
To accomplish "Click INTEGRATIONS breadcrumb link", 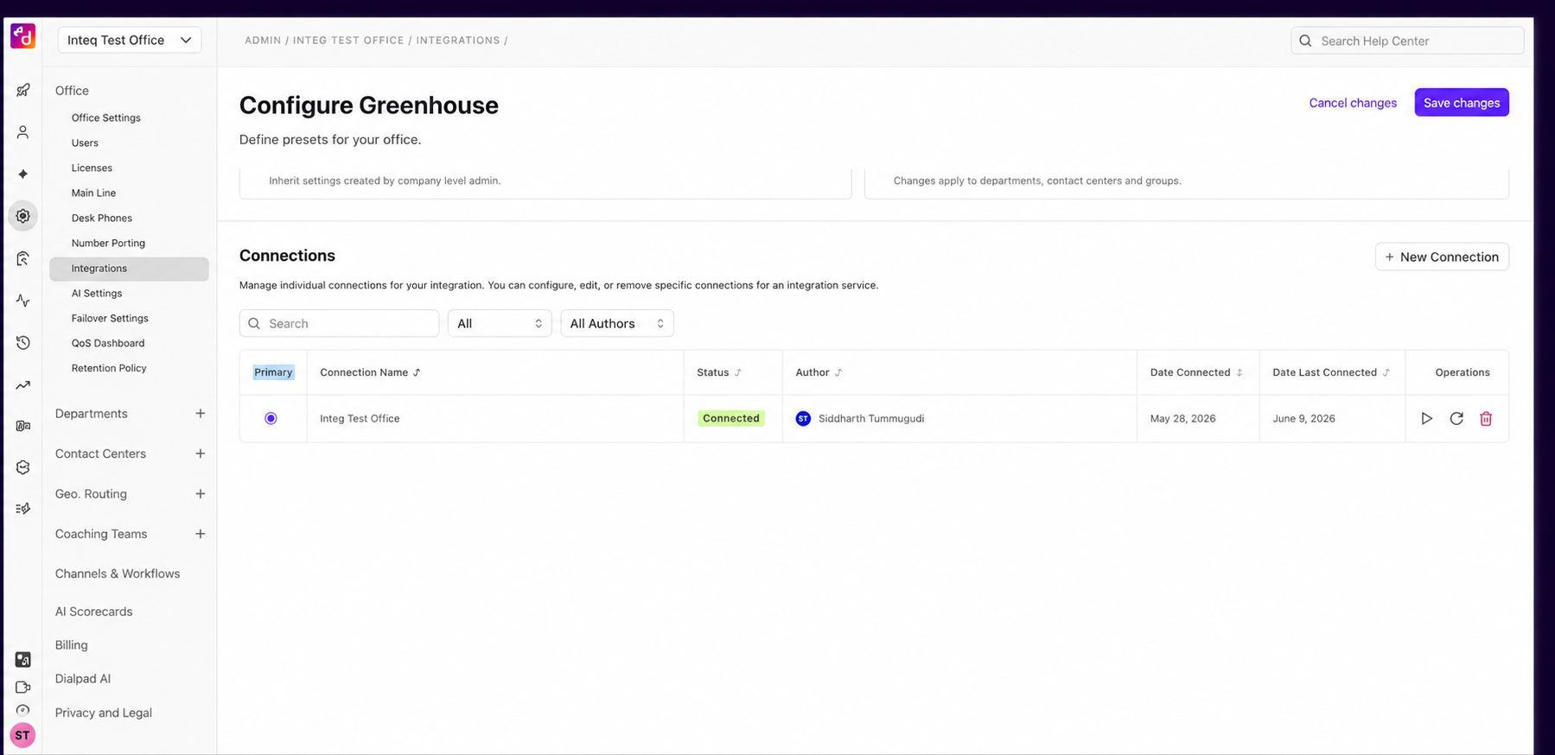I will tap(458, 41).
